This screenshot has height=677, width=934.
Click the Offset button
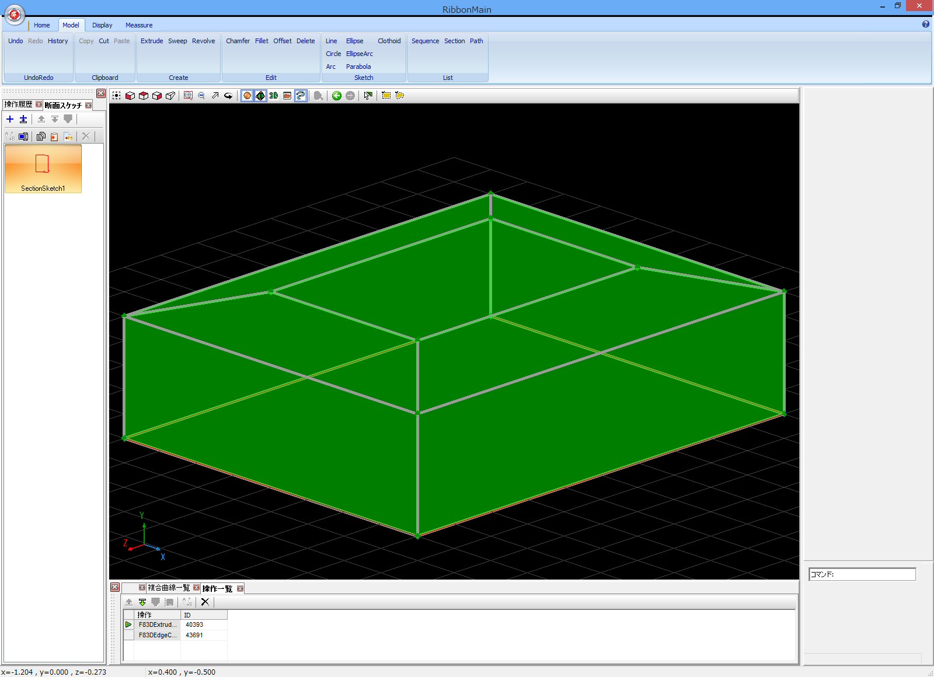tap(283, 41)
